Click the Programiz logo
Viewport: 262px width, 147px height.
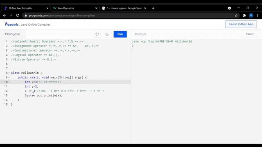pyautogui.click(x=11, y=24)
